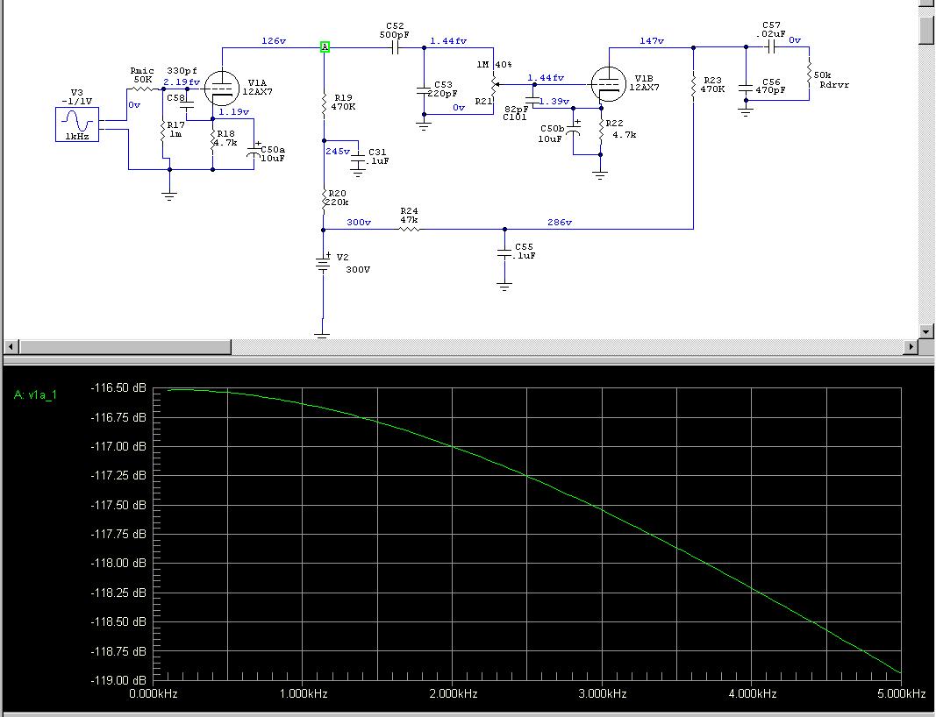The height and width of the screenshot is (717, 936).
Task: Select the C52 500pF capacitor
Action: coord(395,47)
